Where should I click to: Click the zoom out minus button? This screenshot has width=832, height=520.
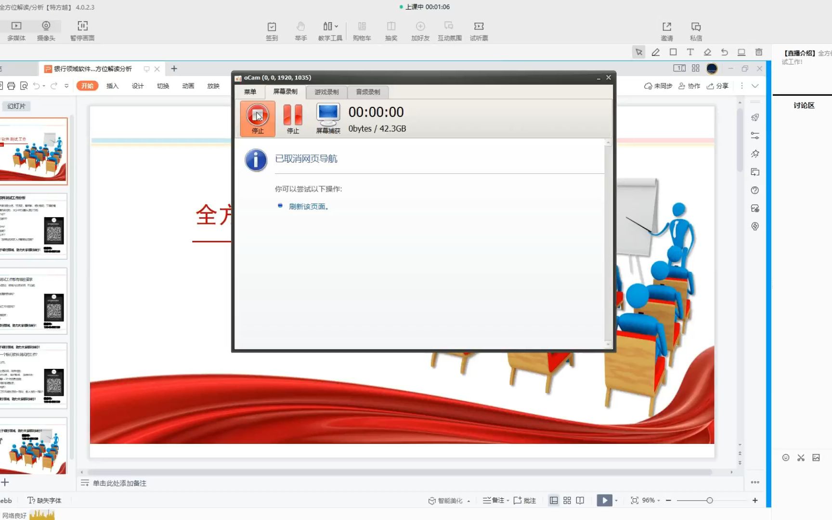tap(668, 500)
